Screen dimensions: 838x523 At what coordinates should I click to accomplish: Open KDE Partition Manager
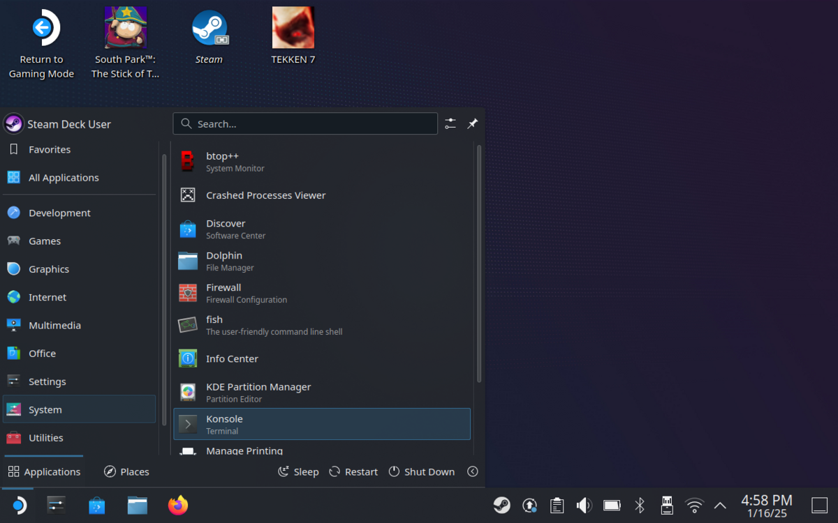click(x=321, y=392)
